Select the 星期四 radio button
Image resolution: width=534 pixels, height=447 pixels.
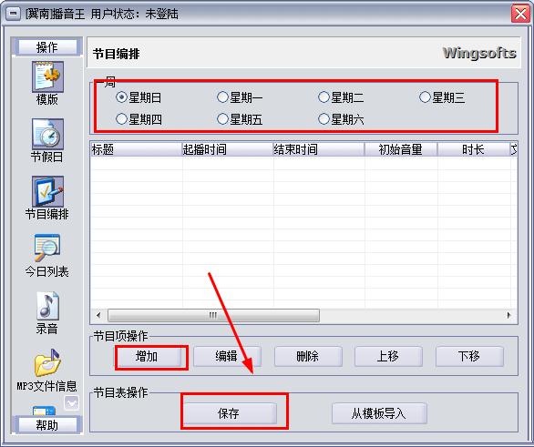[x=139, y=119]
